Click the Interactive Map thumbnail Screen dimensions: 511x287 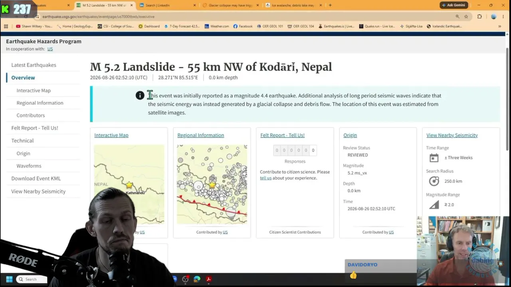point(129,184)
